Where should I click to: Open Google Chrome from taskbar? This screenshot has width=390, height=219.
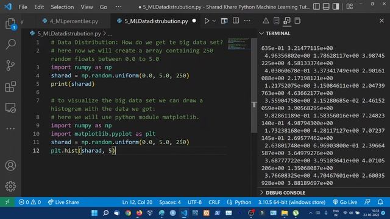click(x=128, y=213)
